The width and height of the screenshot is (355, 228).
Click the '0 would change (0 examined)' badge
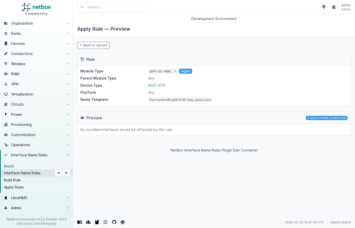point(327,118)
